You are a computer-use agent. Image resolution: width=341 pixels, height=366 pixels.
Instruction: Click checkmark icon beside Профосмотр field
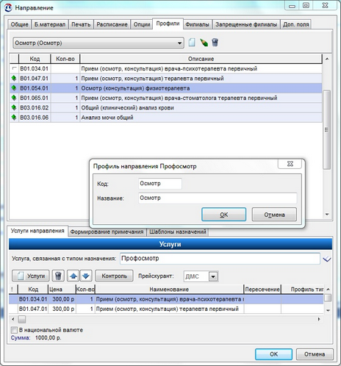(x=327, y=259)
